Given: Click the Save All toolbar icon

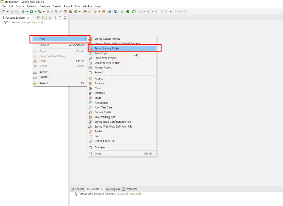Looking at the screenshot, I should point(17,12).
